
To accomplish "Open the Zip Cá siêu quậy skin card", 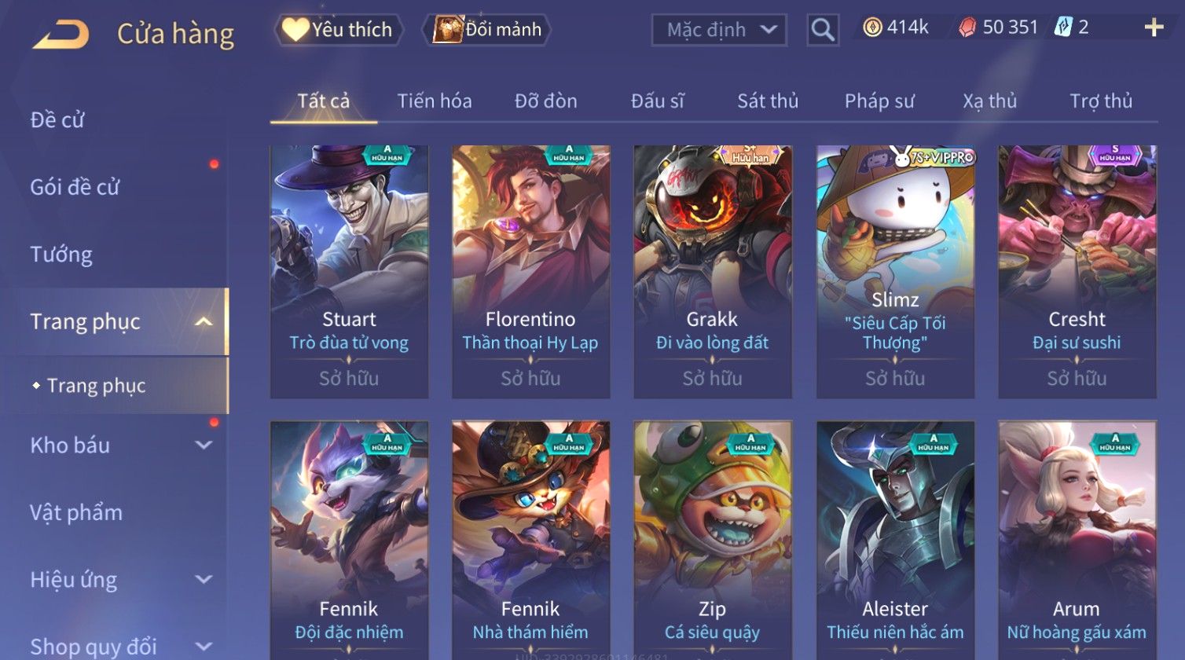I will 713,540.
